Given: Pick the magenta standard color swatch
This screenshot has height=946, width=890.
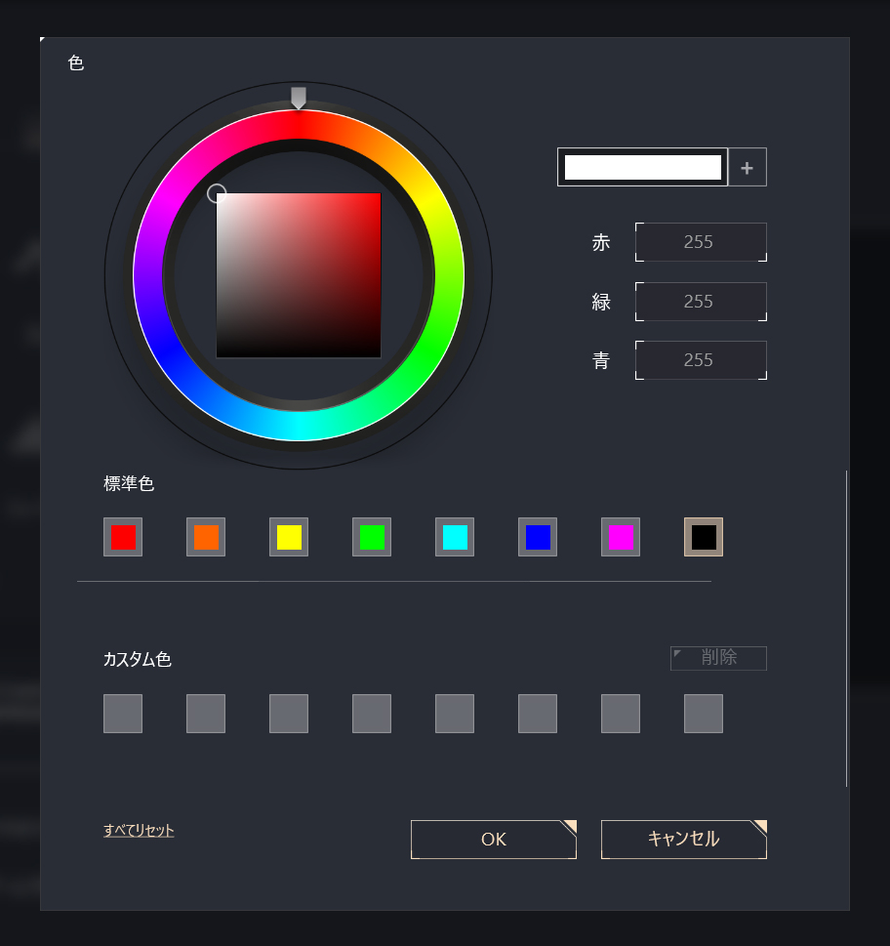Looking at the screenshot, I should click(621, 537).
